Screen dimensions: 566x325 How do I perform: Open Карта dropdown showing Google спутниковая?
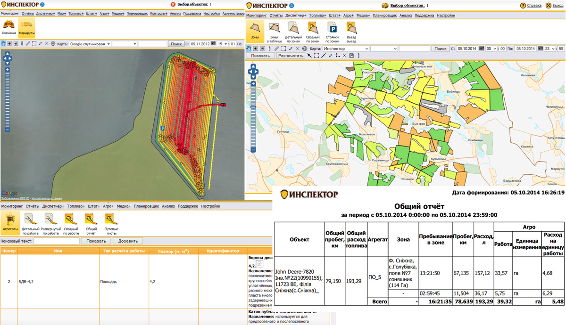90,44
